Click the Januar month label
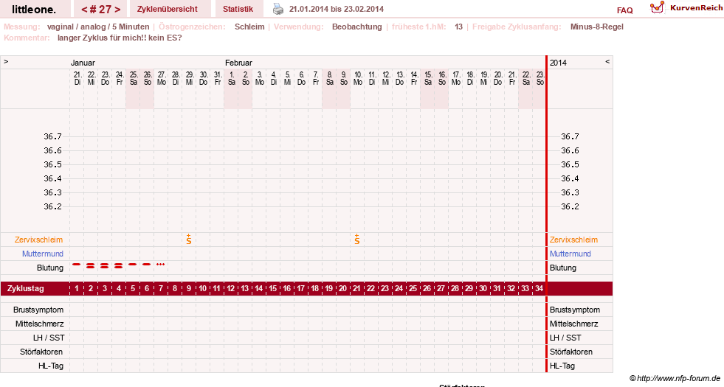This screenshot has height=387, width=724. click(83, 63)
